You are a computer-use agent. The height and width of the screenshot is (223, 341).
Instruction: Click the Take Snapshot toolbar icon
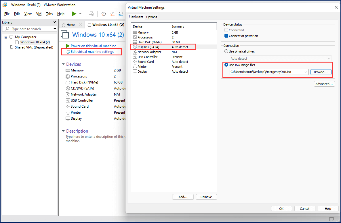coord(104,14)
